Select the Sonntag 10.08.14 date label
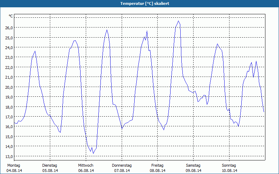Screen dimensions: 279x174 pyautogui.click(x=229, y=168)
